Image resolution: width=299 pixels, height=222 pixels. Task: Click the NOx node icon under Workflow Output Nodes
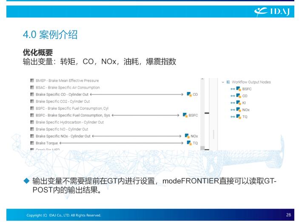[x=239, y=110]
